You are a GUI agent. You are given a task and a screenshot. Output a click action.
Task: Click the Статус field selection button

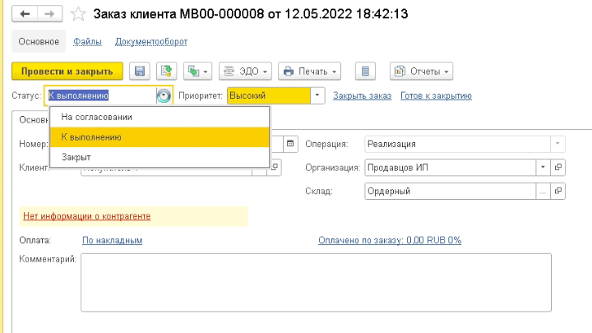pos(164,95)
